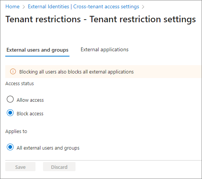This screenshot has height=179, width=202.
Task: Click Cross-tenant access settings breadcrumb text
Action: (106, 6)
